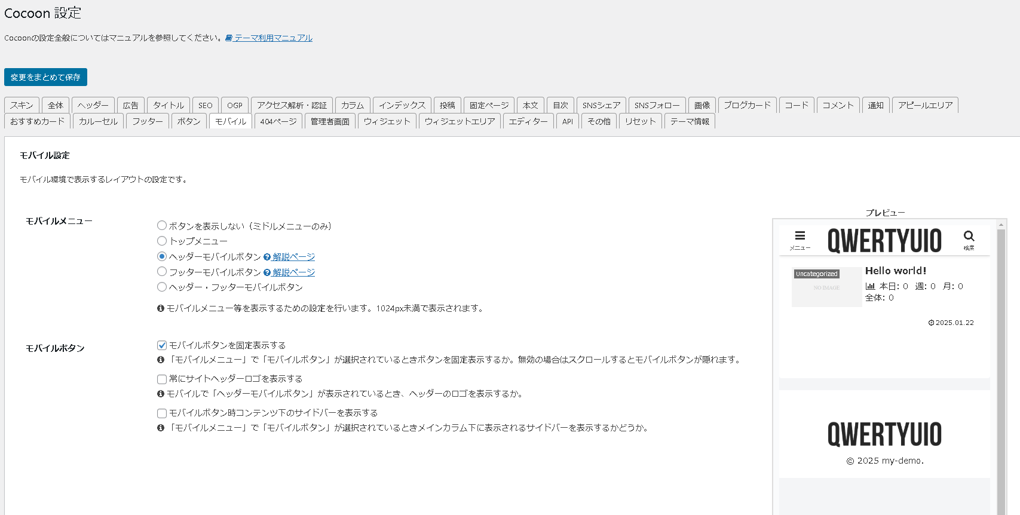
Task: Open the ヘッダー tab
Action: point(93,105)
